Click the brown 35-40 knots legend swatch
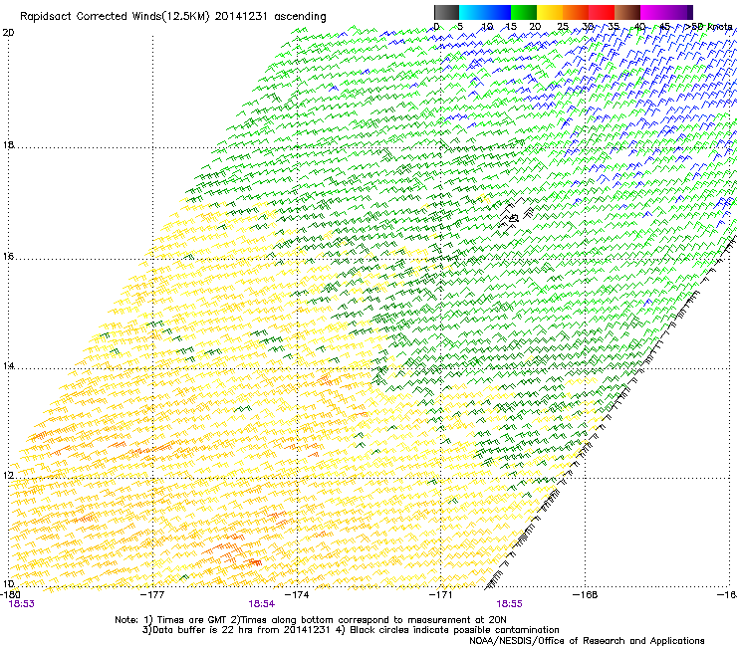 point(627,12)
